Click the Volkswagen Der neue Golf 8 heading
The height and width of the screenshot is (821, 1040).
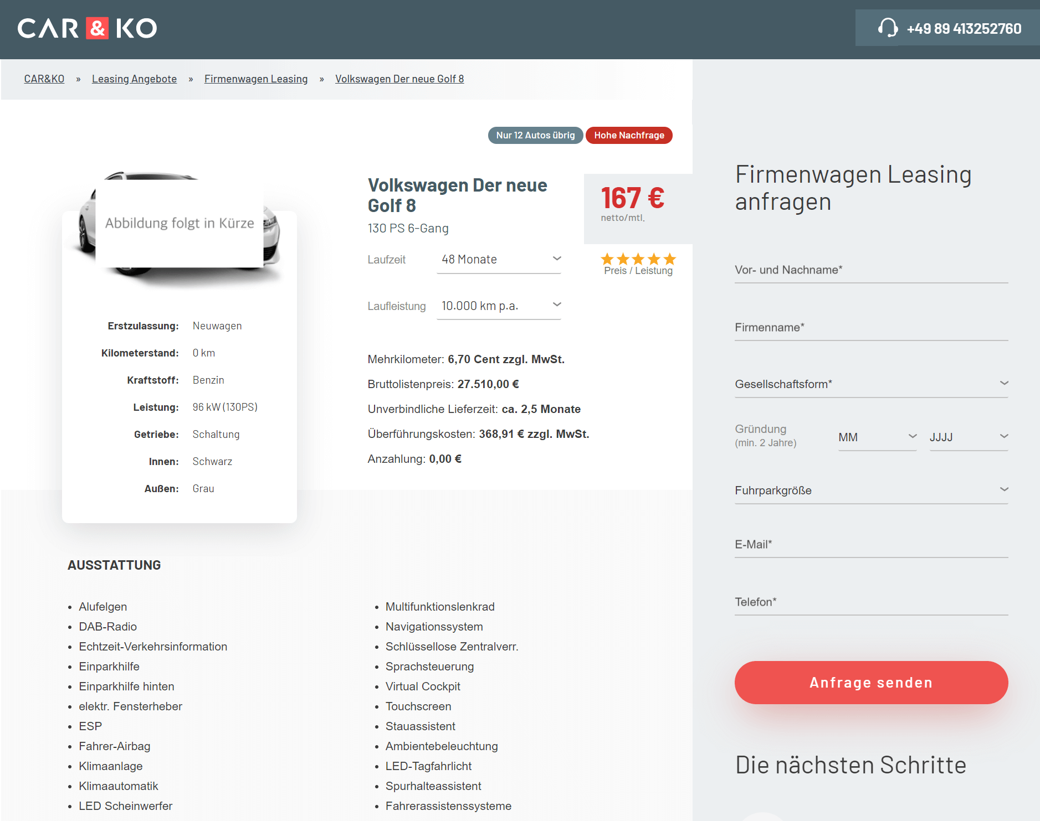(x=458, y=195)
